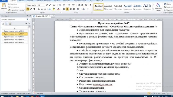Screen dimensions: 173x97
Task: Select the Обычный style
Action: click(108, 7)
